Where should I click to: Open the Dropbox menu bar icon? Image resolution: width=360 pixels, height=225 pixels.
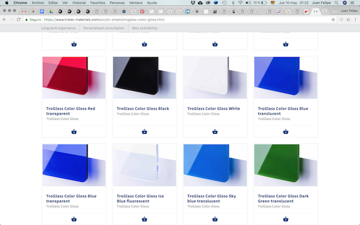(193, 3)
